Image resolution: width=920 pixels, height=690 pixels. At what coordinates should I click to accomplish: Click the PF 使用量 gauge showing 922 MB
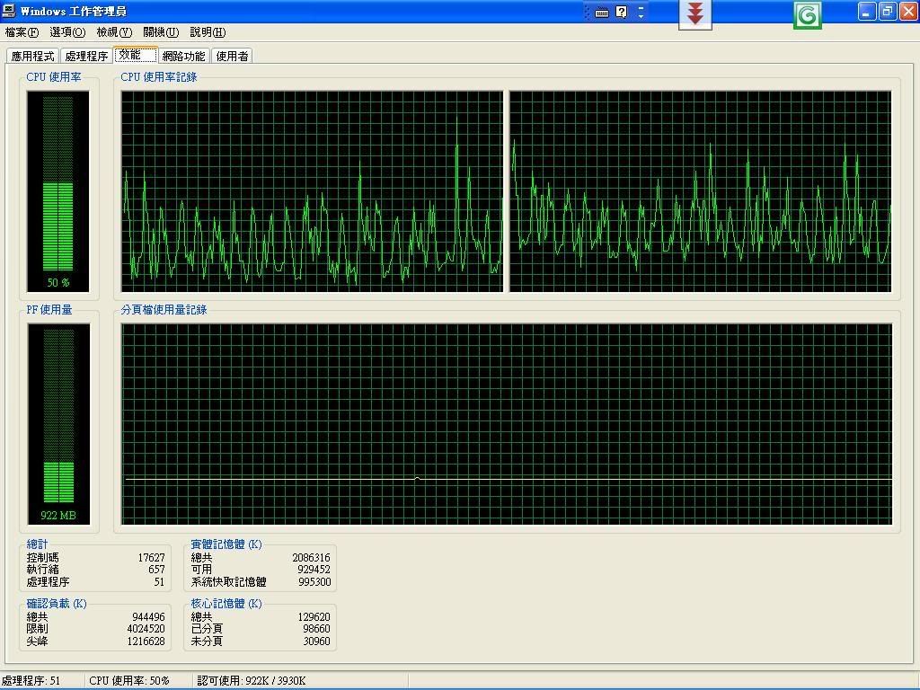pos(58,422)
